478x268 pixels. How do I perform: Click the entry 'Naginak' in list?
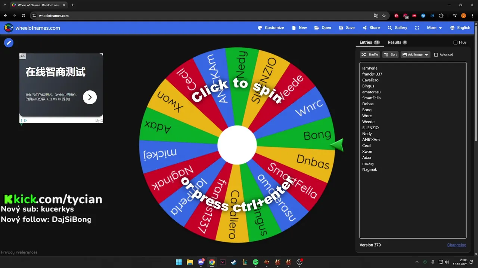click(369, 169)
